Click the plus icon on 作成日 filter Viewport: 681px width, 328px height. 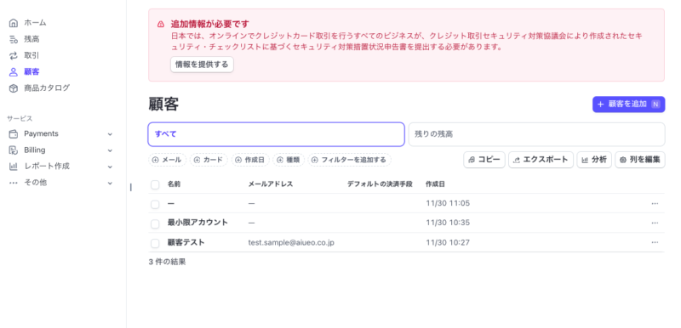[x=238, y=160]
